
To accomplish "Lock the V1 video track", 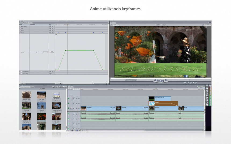I will tap(76, 108).
